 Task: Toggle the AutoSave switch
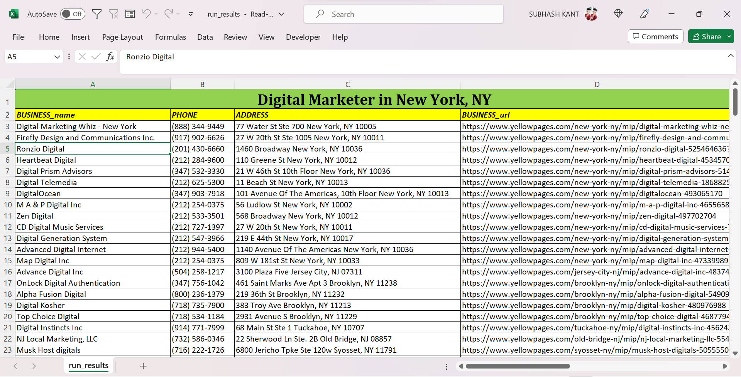[x=73, y=14]
